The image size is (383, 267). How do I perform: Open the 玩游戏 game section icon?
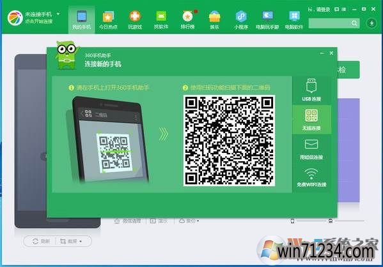(135, 20)
